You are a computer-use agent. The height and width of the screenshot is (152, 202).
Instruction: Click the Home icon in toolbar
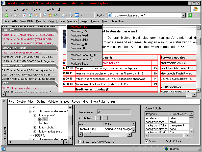point(36,15)
